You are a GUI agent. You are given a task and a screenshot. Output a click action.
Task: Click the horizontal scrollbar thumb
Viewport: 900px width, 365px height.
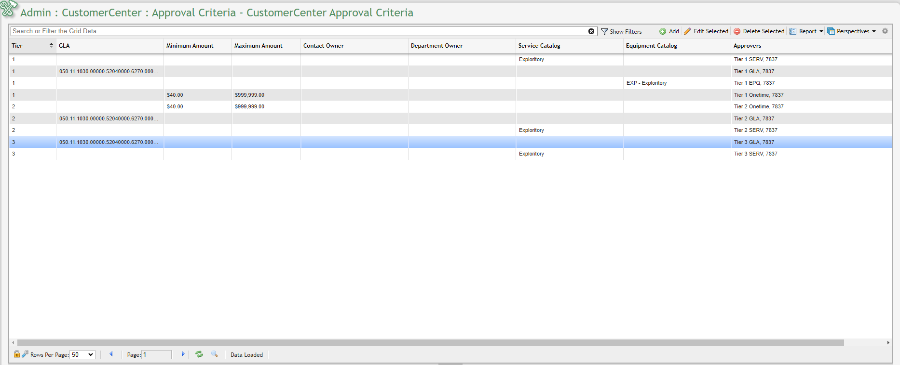click(x=430, y=343)
